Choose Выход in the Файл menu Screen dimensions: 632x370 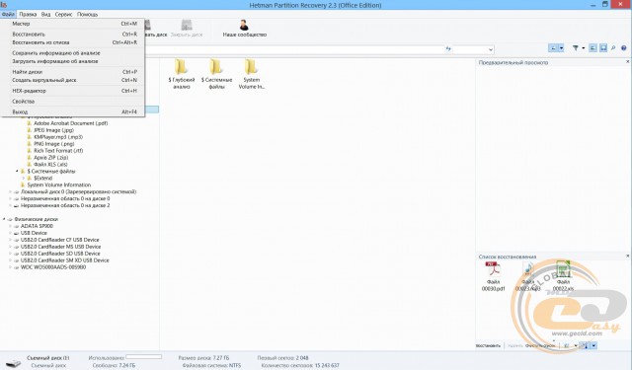coord(72,111)
